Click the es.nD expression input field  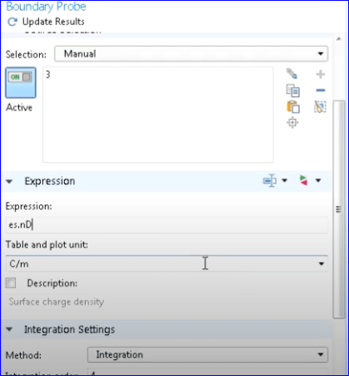click(x=167, y=225)
